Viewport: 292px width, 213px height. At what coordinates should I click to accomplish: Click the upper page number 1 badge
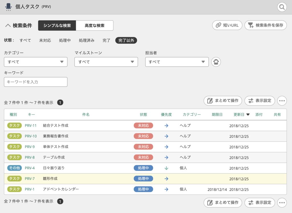coord(60,102)
